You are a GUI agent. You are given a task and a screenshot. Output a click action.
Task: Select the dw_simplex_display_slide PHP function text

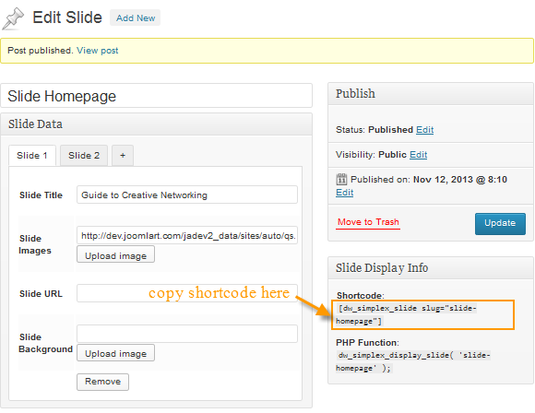pyautogui.click(x=413, y=362)
